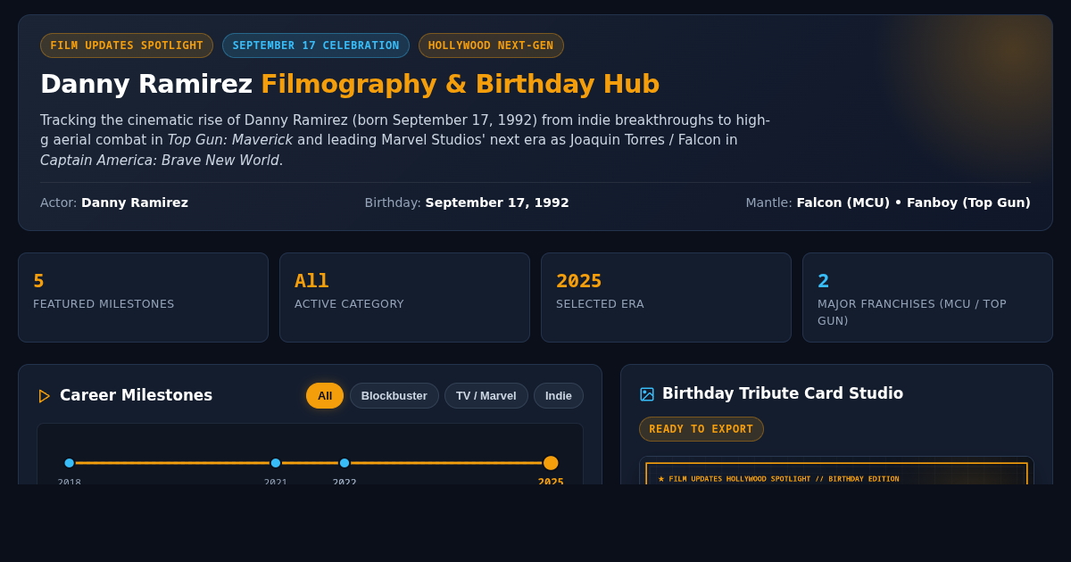Viewport: 1071px width, 562px height.
Task: Open the 5 Featured Milestones stat card
Action: [143, 297]
